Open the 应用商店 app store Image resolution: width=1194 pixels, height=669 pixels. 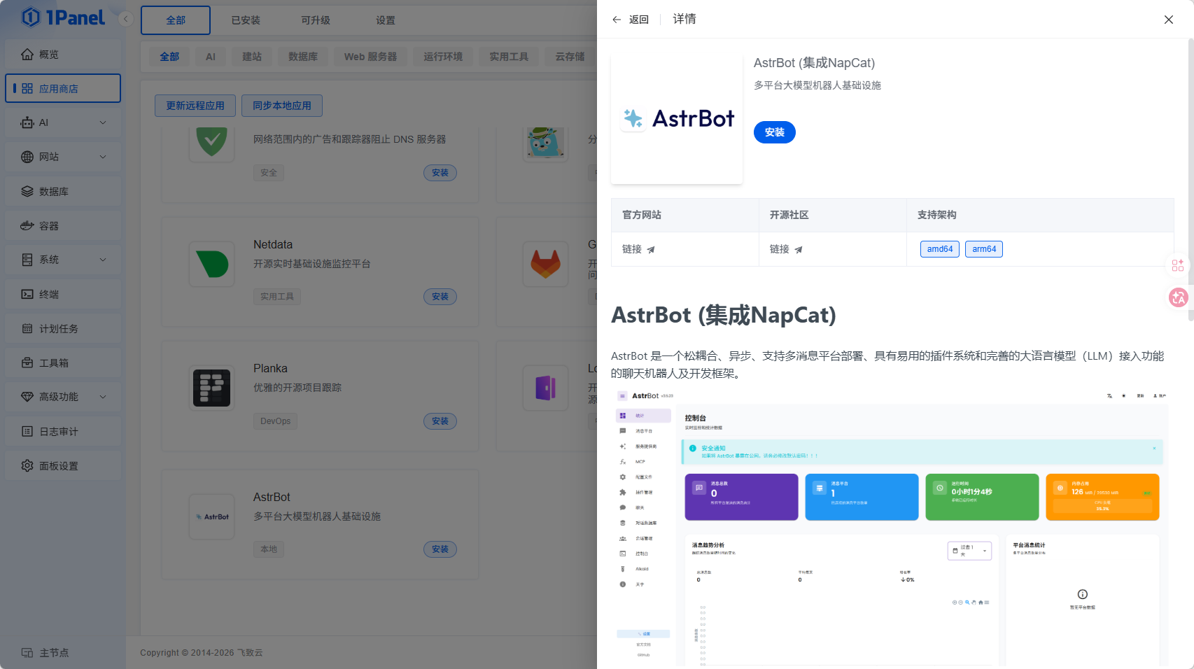tap(63, 89)
